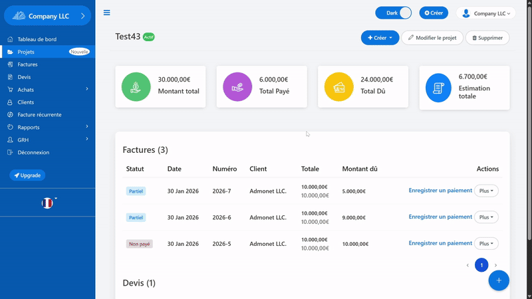Click the yellow Total Dû icon

coord(338,87)
